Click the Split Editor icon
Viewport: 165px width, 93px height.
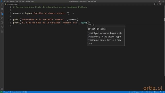(x=160, y=4)
